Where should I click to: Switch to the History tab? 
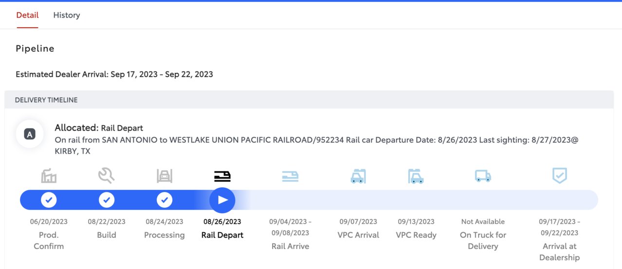(67, 15)
